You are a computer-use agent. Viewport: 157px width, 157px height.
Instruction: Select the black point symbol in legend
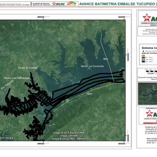[143, 51]
